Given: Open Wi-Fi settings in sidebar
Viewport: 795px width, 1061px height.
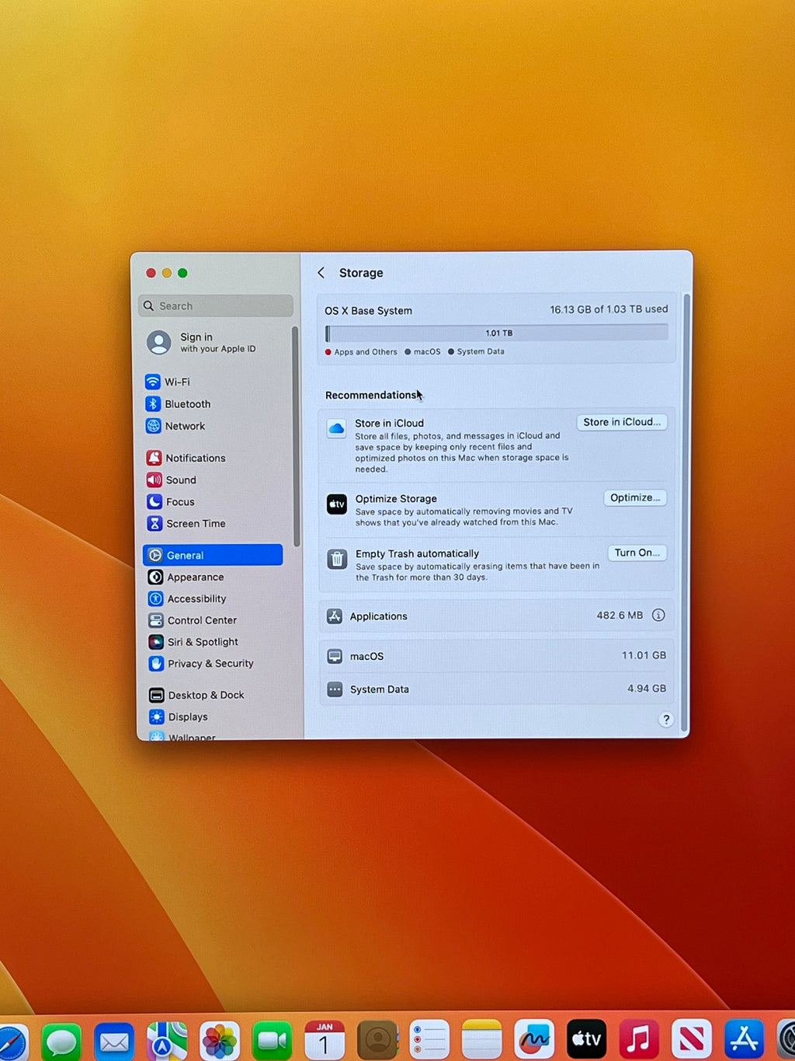Looking at the screenshot, I should pyautogui.click(x=168, y=382).
